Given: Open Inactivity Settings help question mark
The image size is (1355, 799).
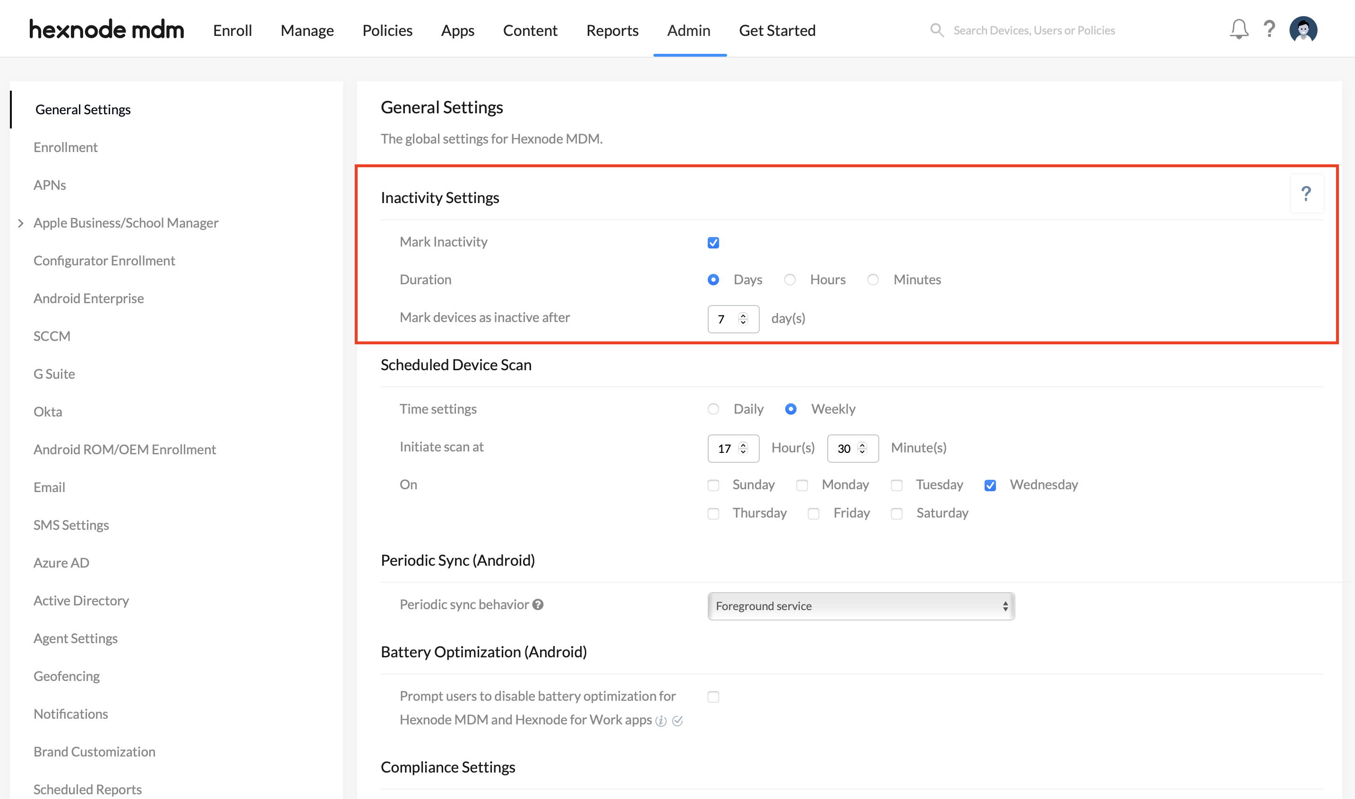Looking at the screenshot, I should [x=1306, y=194].
